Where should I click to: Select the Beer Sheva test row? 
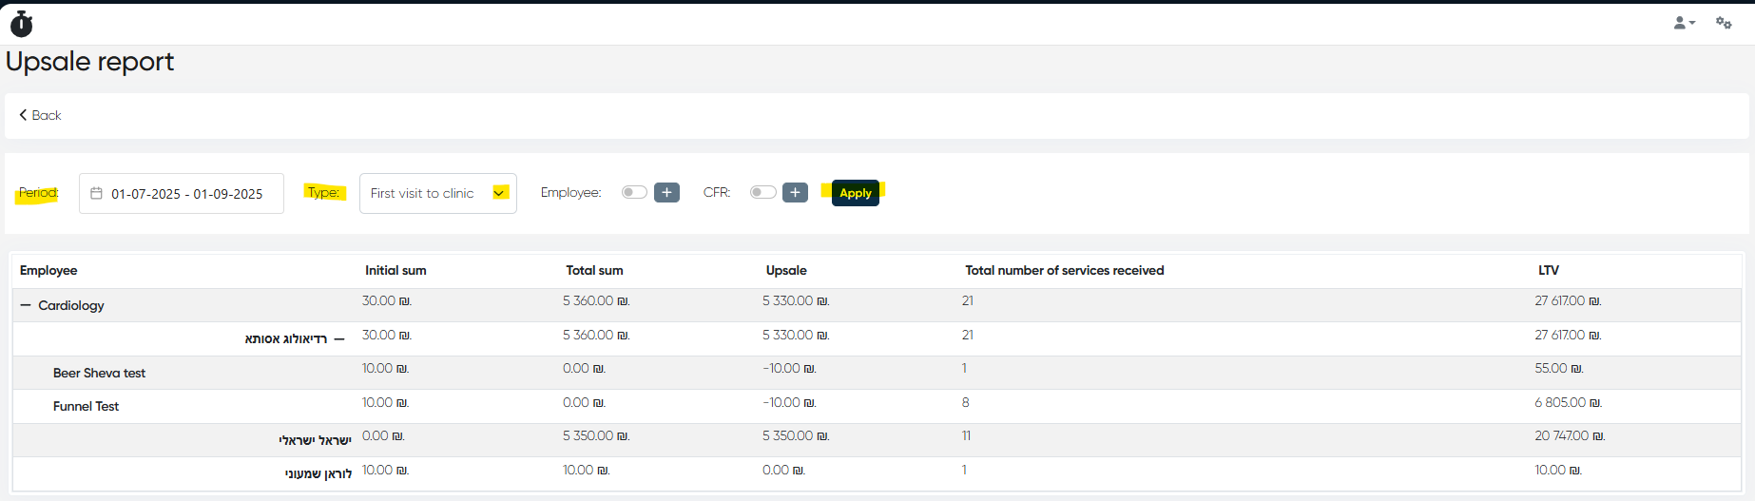pyautogui.click(x=99, y=373)
